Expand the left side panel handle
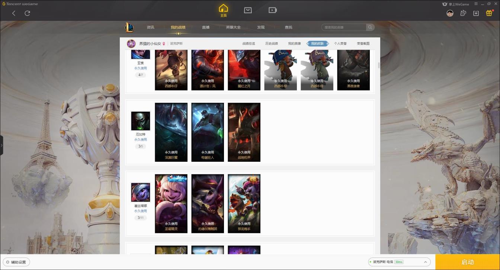 1,145
